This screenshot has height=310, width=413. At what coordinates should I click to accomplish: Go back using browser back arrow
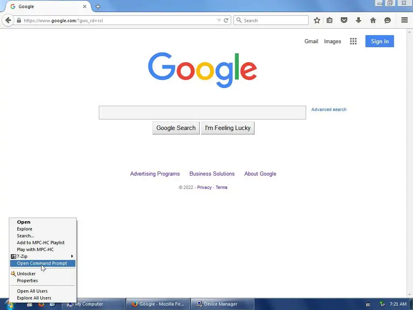tap(8, 20)
